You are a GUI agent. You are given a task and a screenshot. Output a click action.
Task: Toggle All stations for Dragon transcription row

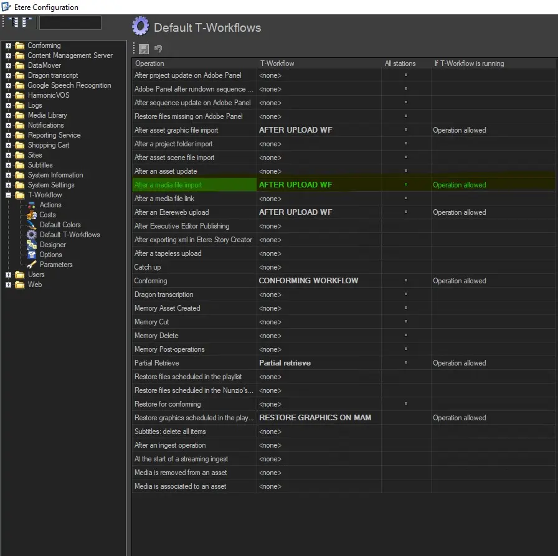406,294
